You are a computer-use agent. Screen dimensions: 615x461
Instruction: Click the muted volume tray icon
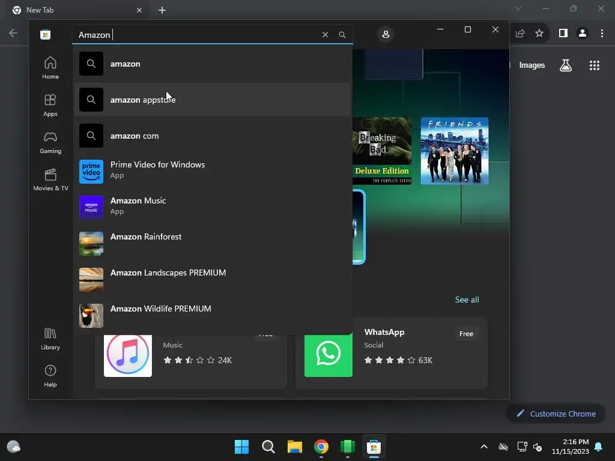coord(538,447)
